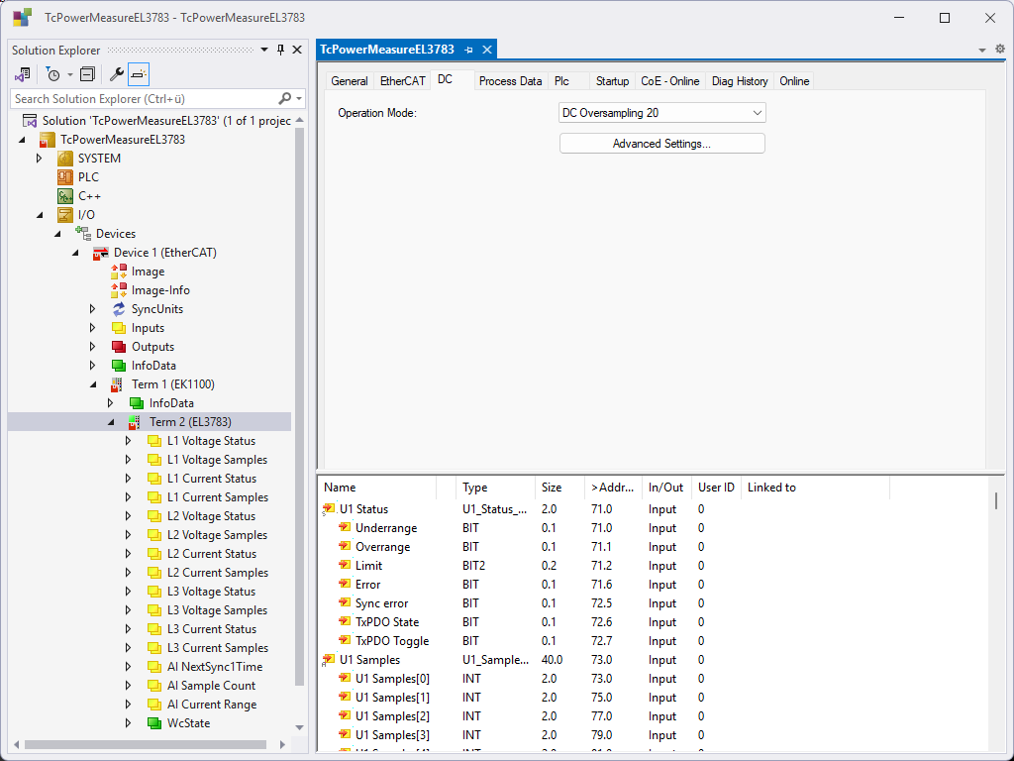Pin the Solution Explorer panel
This screenshot has height=761, width=1014.
click(280, 50)
